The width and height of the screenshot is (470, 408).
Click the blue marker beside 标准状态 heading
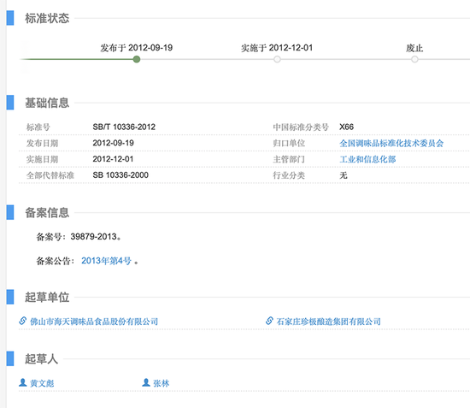tap(10, 18)
